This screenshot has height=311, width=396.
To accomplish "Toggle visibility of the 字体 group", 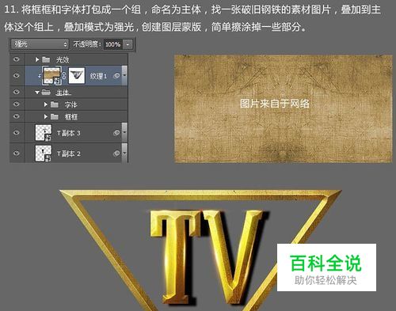I will (17, 104).
